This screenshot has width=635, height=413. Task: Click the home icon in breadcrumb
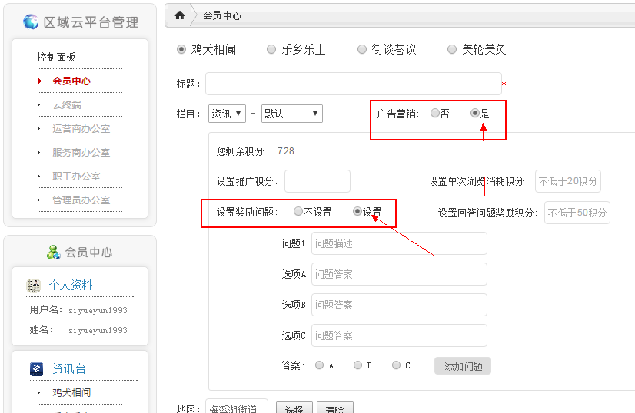point(179,15)
